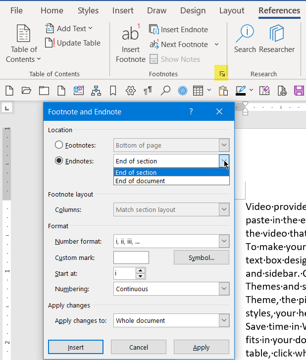Click the open folder icon
This screenshot has height=360, width=306.
[26, 91]
